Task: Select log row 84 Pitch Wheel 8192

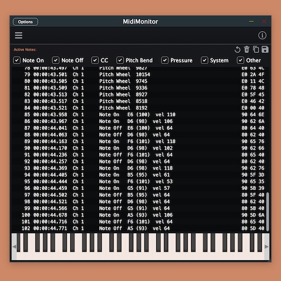Action: (139, 108)
